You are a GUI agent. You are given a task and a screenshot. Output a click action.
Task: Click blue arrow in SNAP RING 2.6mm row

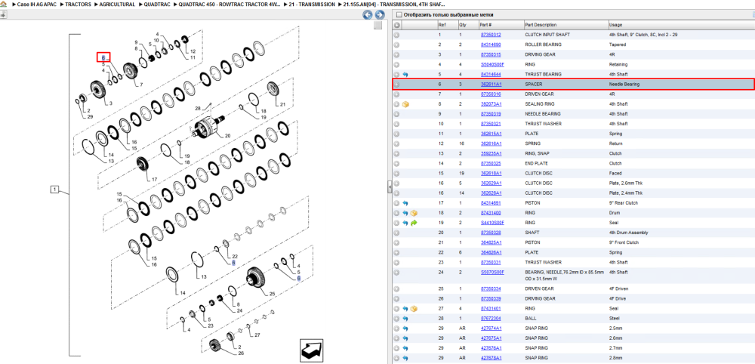(405, 338)
